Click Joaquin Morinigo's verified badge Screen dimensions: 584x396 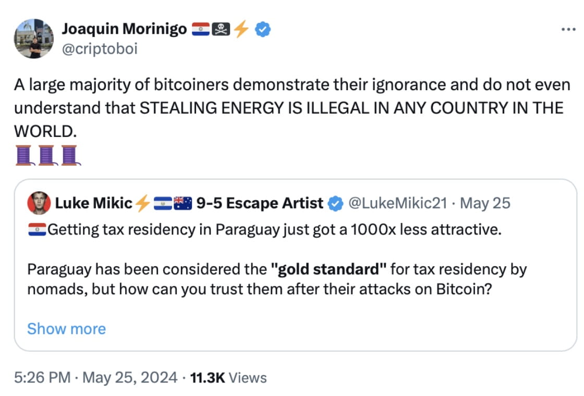(261, 30)
